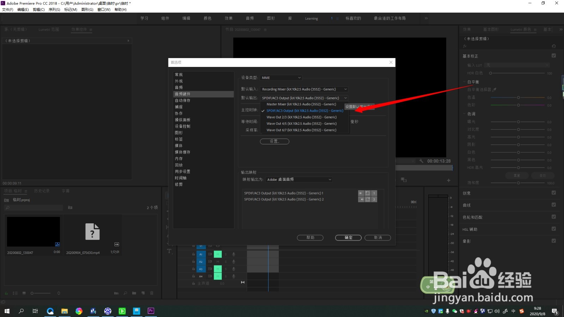
Task: Open the 映射输出为 Adobe 桌面音频 dropdown
Action: point(299,180)
